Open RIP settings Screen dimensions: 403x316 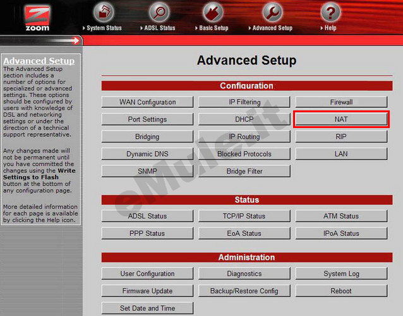coord(341,137)
